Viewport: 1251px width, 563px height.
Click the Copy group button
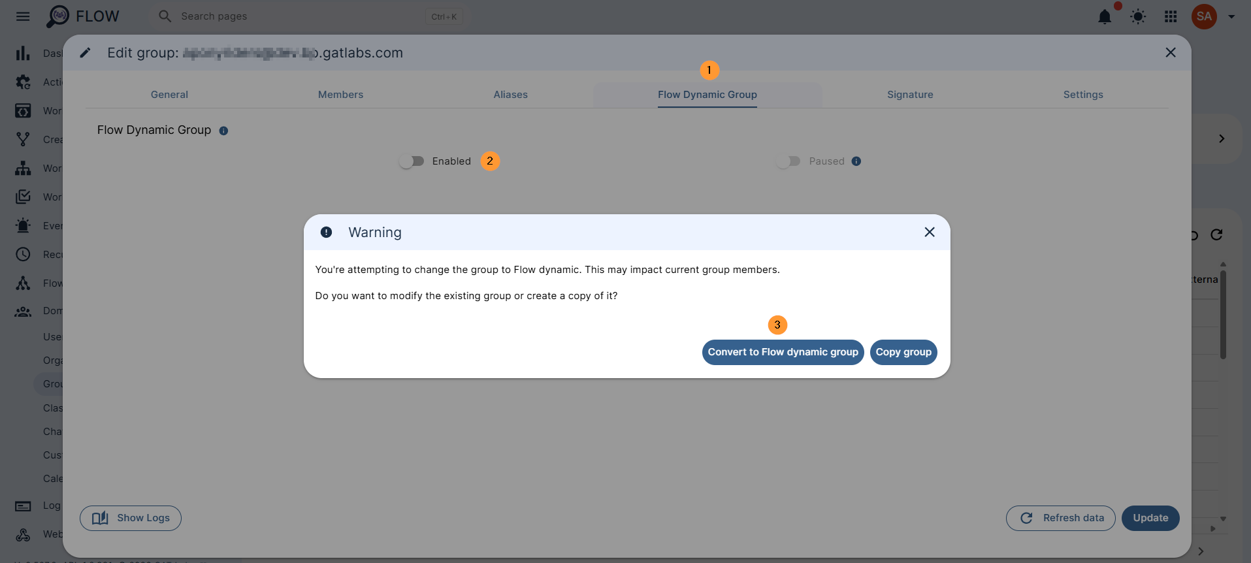[903, 352]
